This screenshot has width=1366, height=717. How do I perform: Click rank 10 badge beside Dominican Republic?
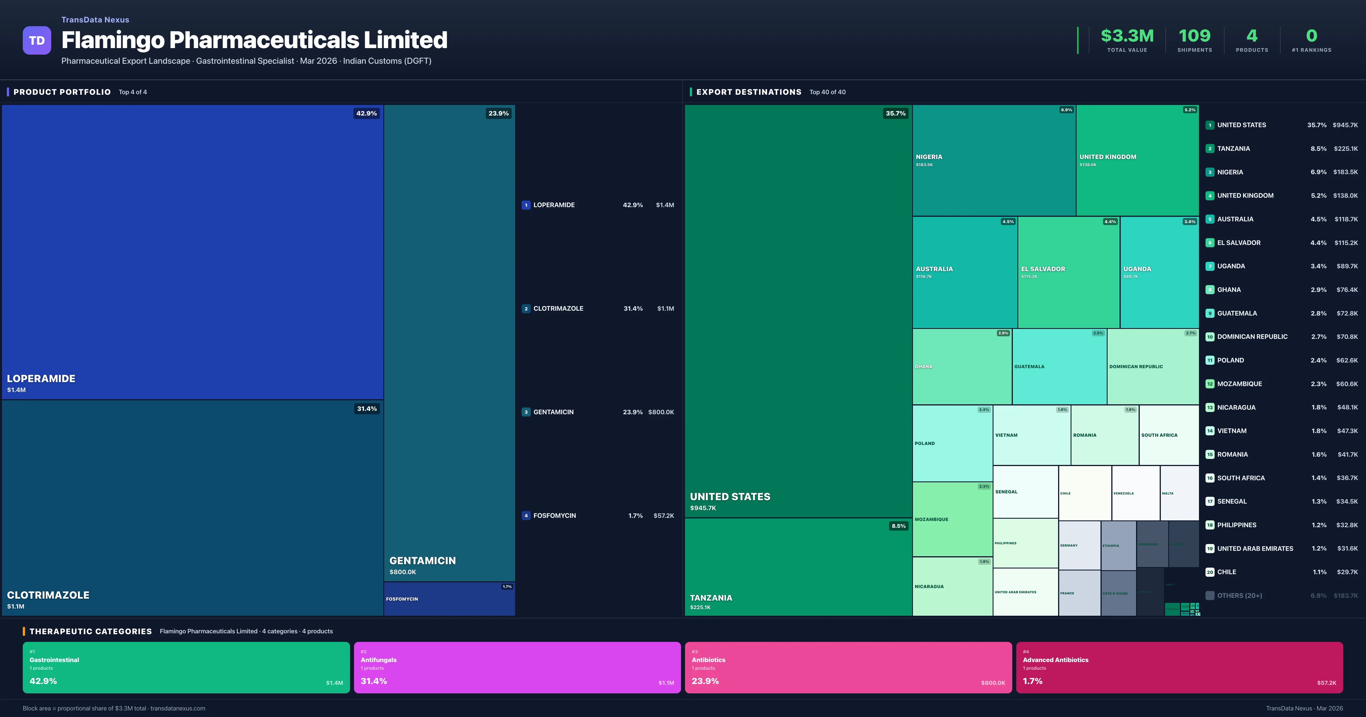[x=1209, y=337]
